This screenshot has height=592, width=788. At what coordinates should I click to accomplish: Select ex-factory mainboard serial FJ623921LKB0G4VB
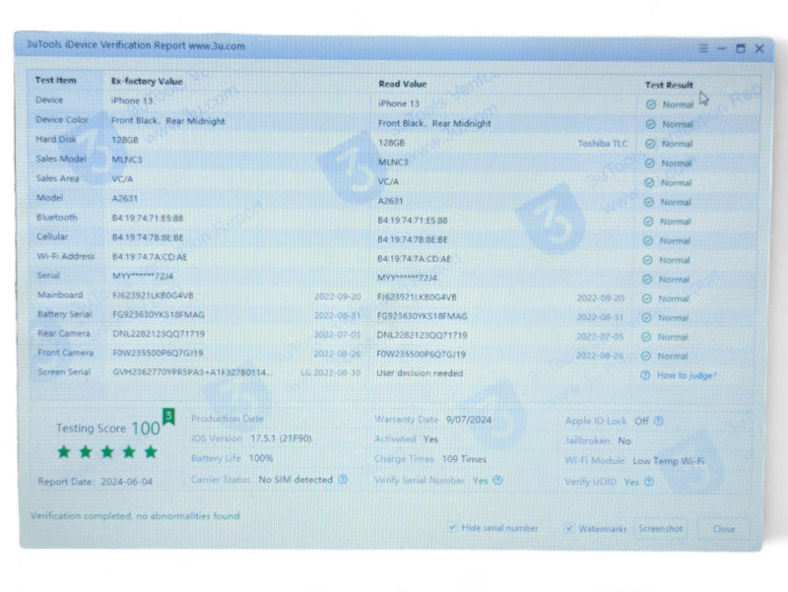click(153, 296)
